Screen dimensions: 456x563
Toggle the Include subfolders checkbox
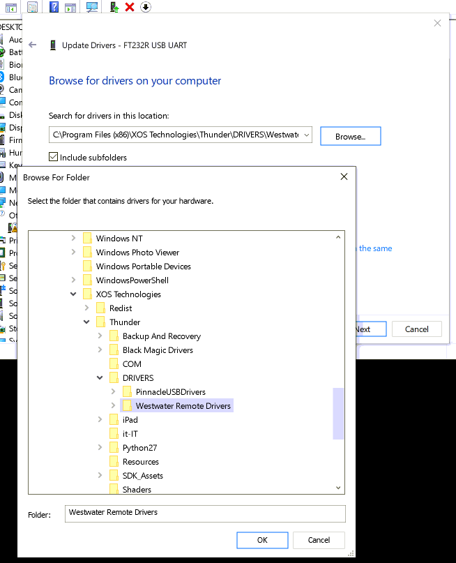point(54,158)
